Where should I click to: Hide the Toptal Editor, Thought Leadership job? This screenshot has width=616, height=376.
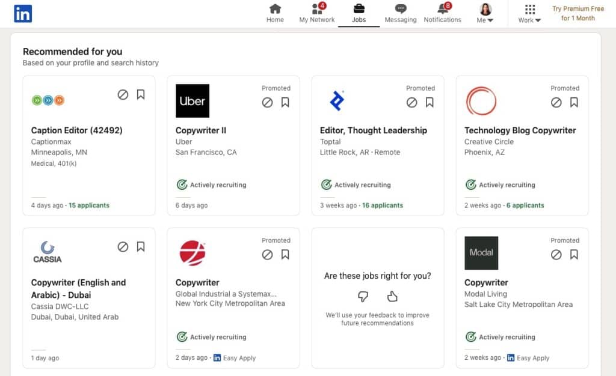coord(411,103)
